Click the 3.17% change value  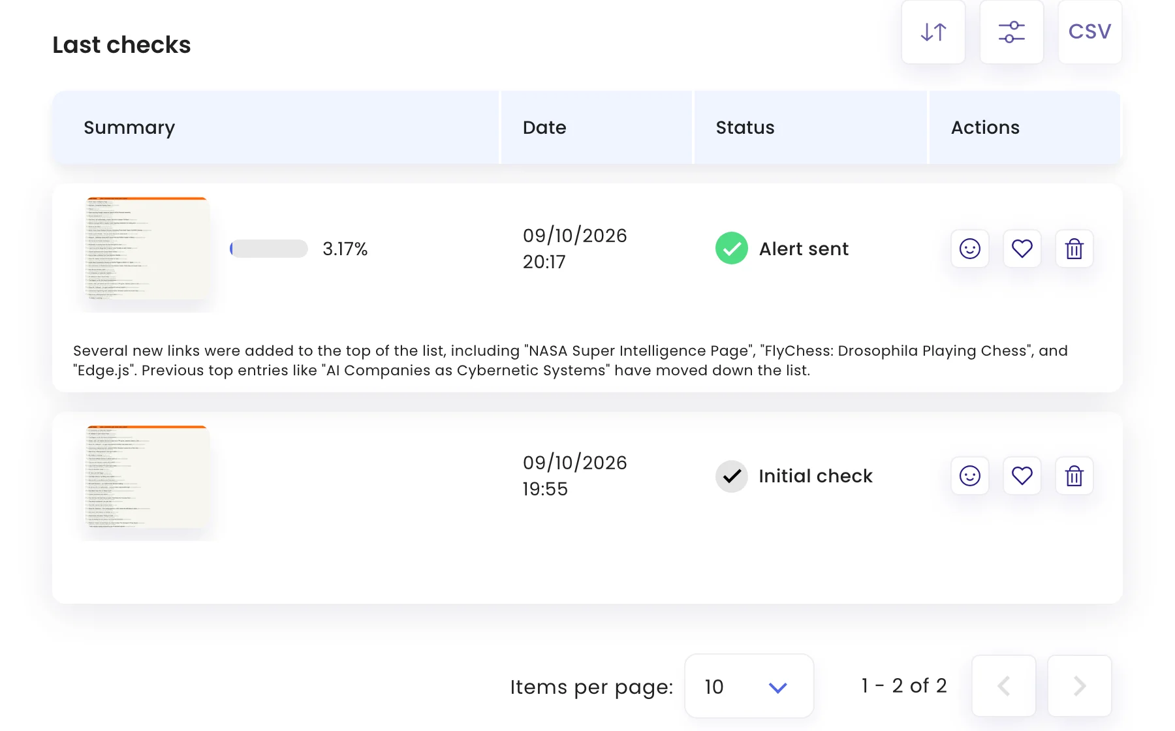click(x=345, y=249)
